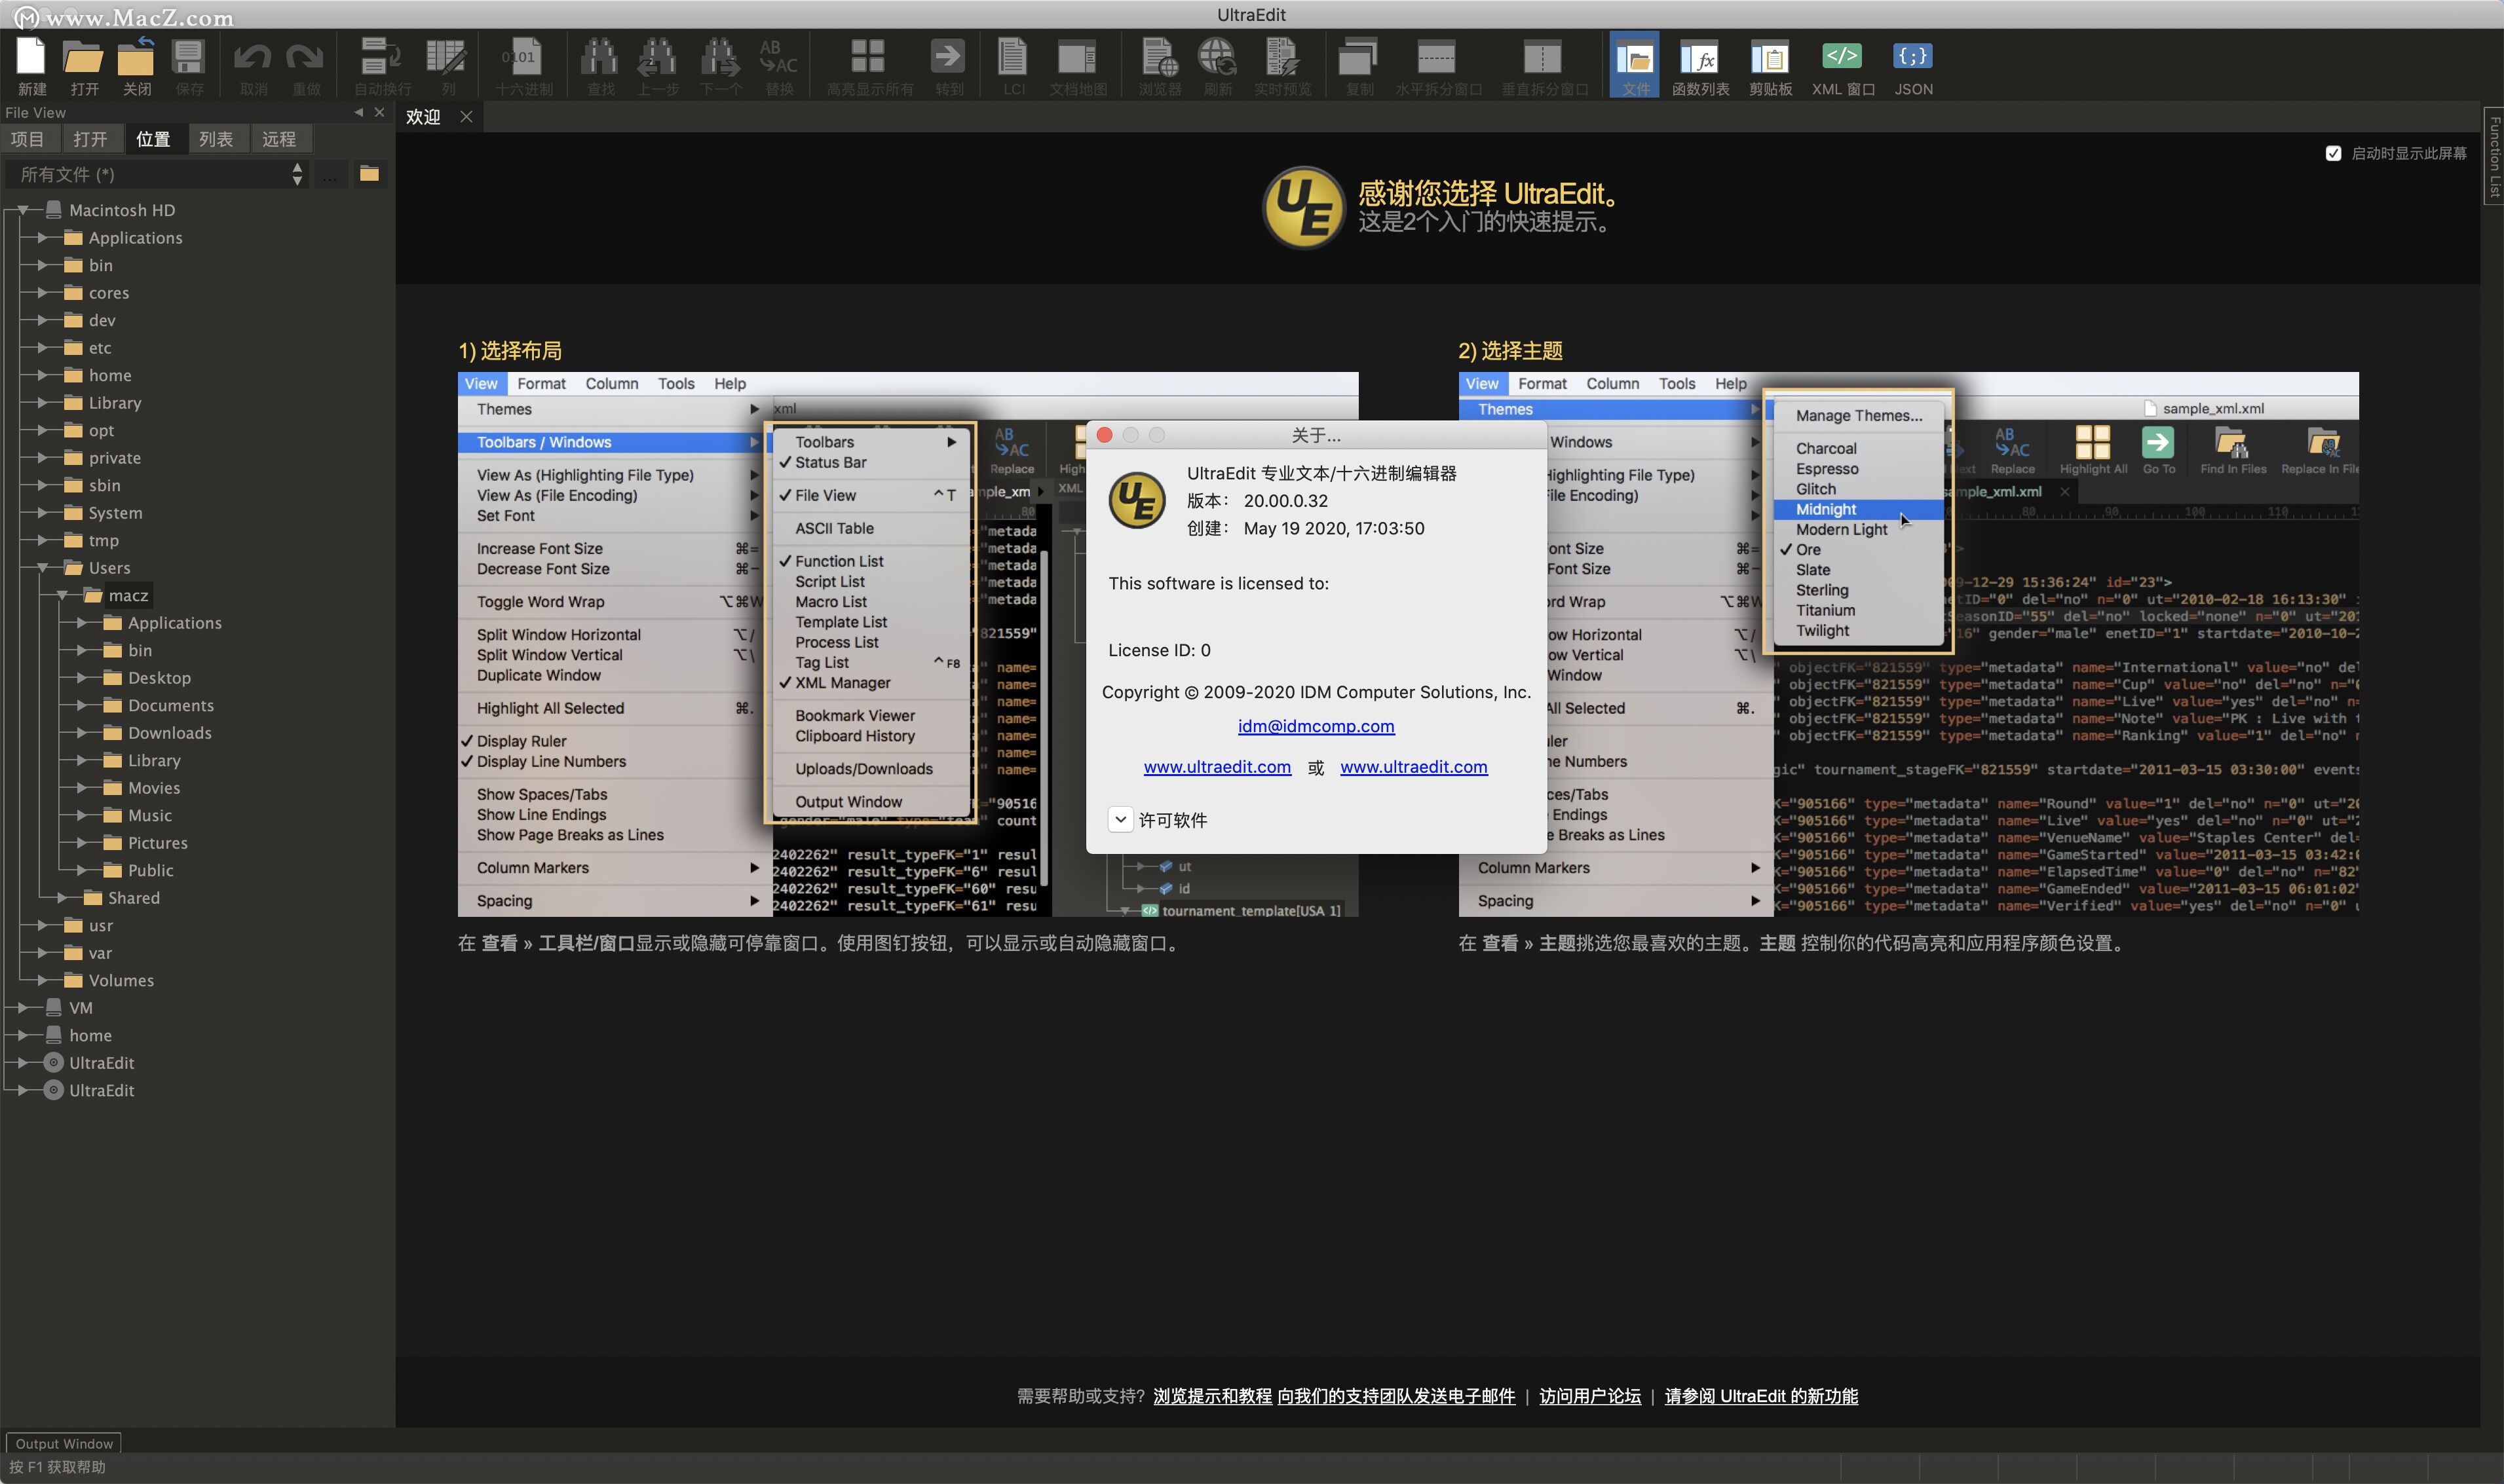Click the Live preview (实时预览) icon
Screen dimensions: 2504x1484
1281,58
